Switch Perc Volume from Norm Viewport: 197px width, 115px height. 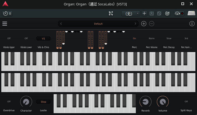click(152, 38)
